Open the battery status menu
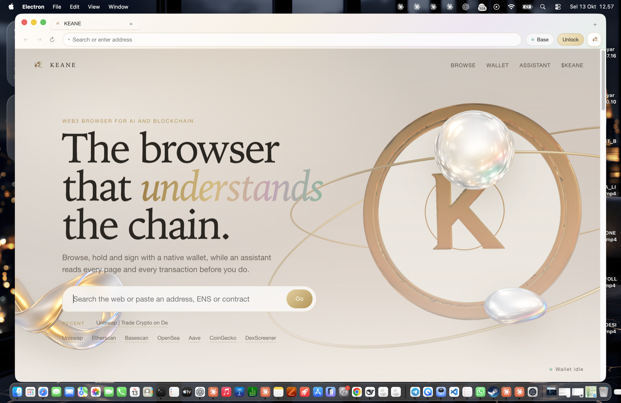Screen dimensions: 621x403 coord(527,7)
